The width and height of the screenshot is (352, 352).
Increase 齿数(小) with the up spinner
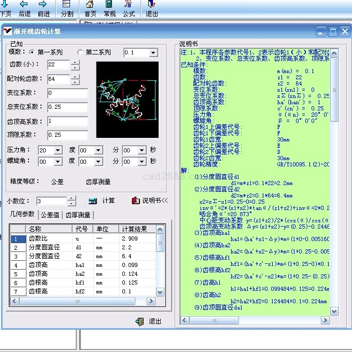75,62
